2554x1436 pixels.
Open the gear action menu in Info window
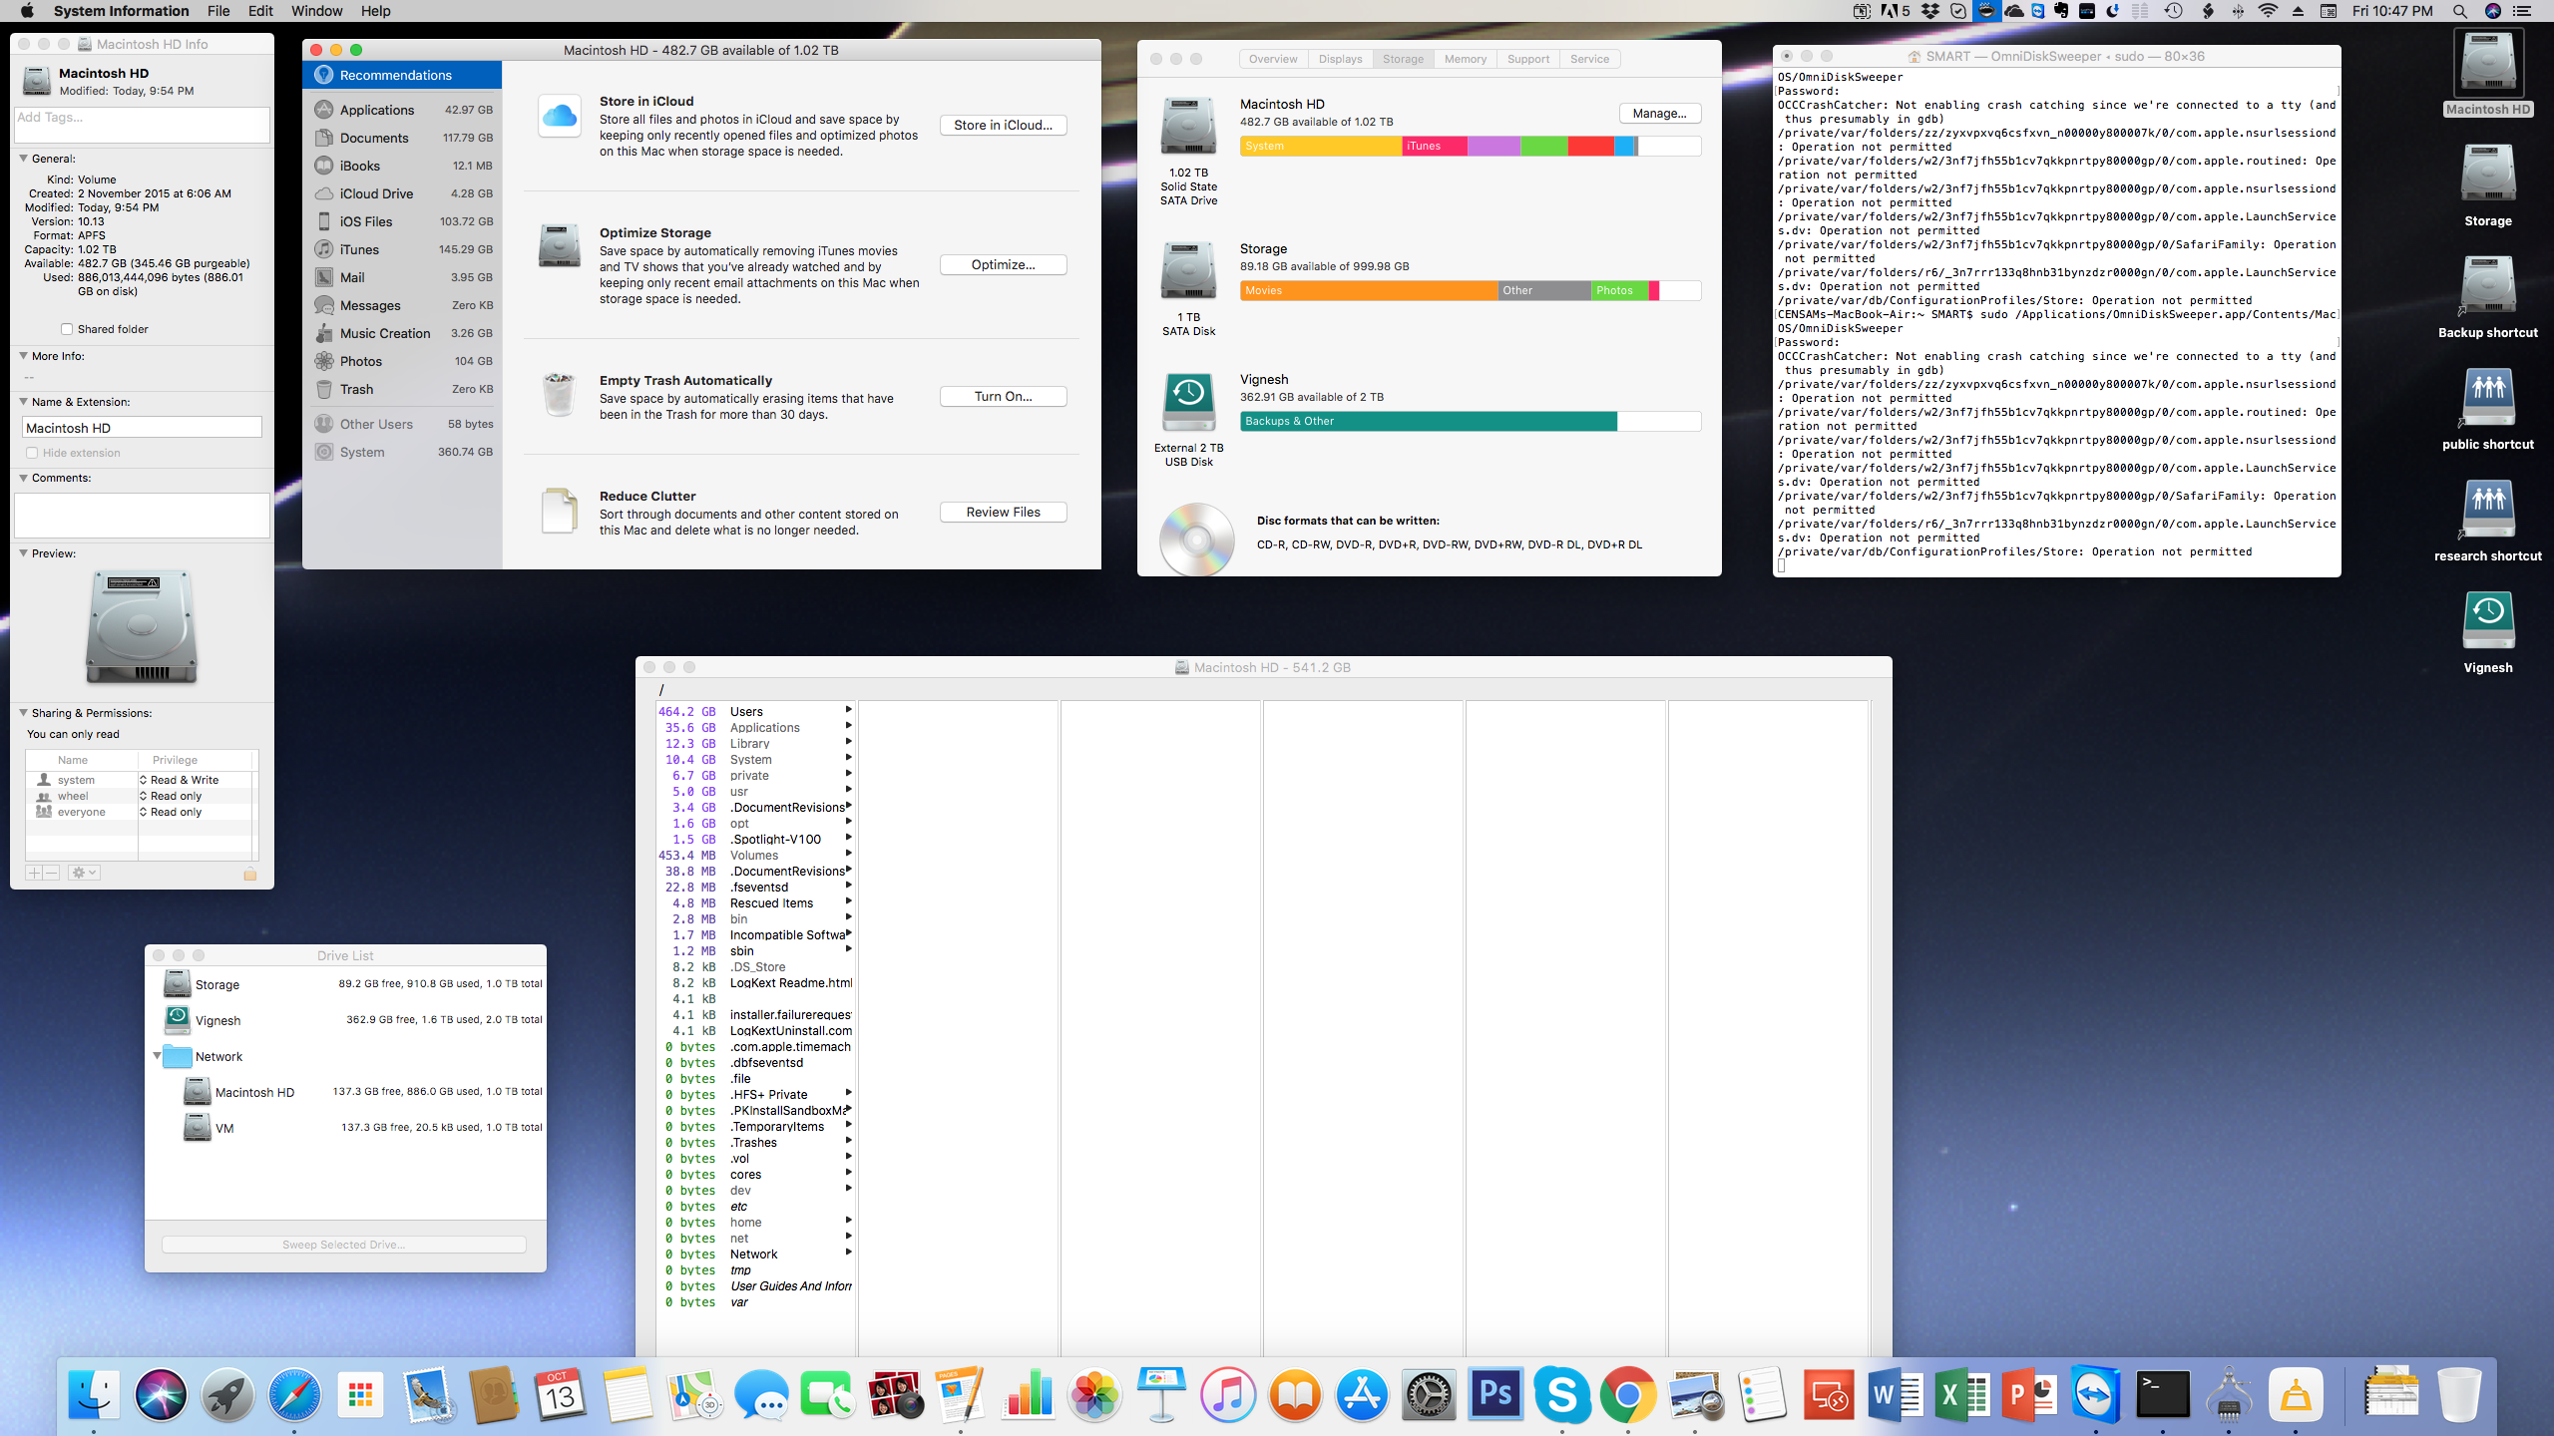[84, 873]
